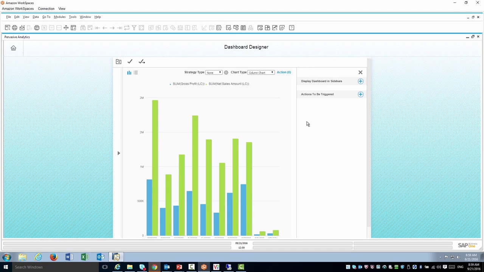Open the File menu
The width and height of the screenshot is (484, 272).
click(x=8, y=17)
